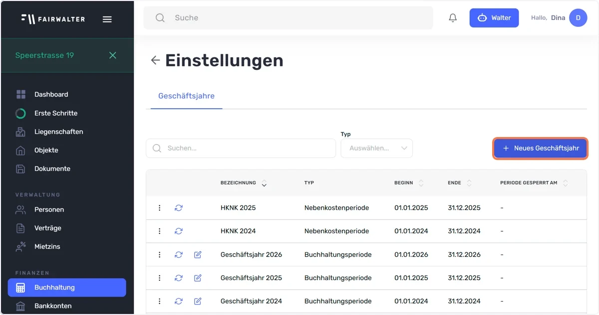Click the refresh icon for HKNK 2024

[179, 231]
